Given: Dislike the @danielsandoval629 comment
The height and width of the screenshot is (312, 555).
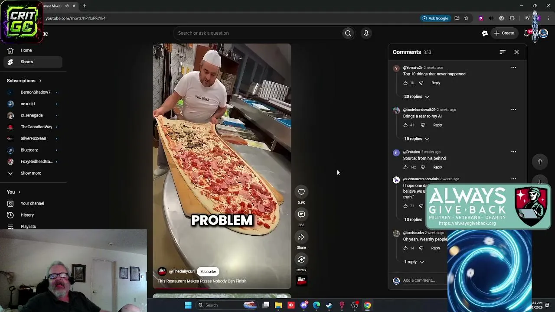Looking at the screenshot, I should [x=423, y=125].
